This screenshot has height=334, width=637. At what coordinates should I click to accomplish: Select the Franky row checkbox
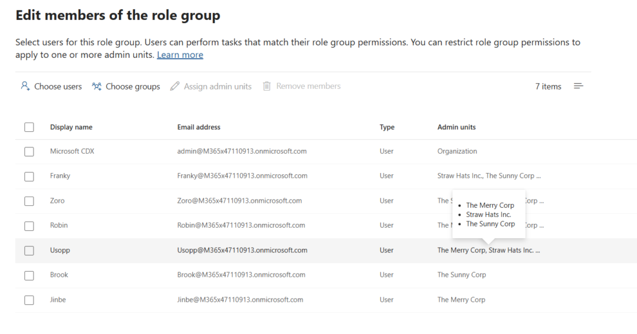tap(29, 177)
